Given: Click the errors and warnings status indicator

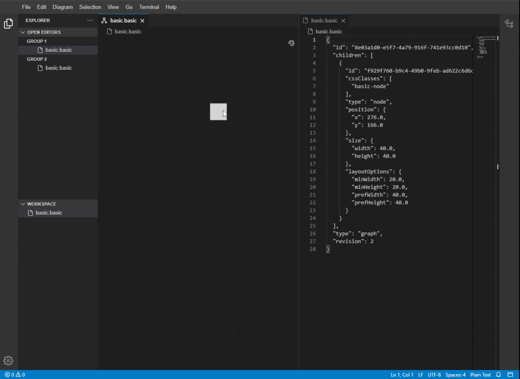Looking at the screenshot, I should coord(15,375).
